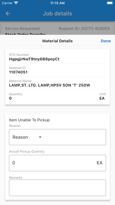Tap the back arrow icon
Image resolution: width=115 pixels, height=205 pixels.
(8, 14)
